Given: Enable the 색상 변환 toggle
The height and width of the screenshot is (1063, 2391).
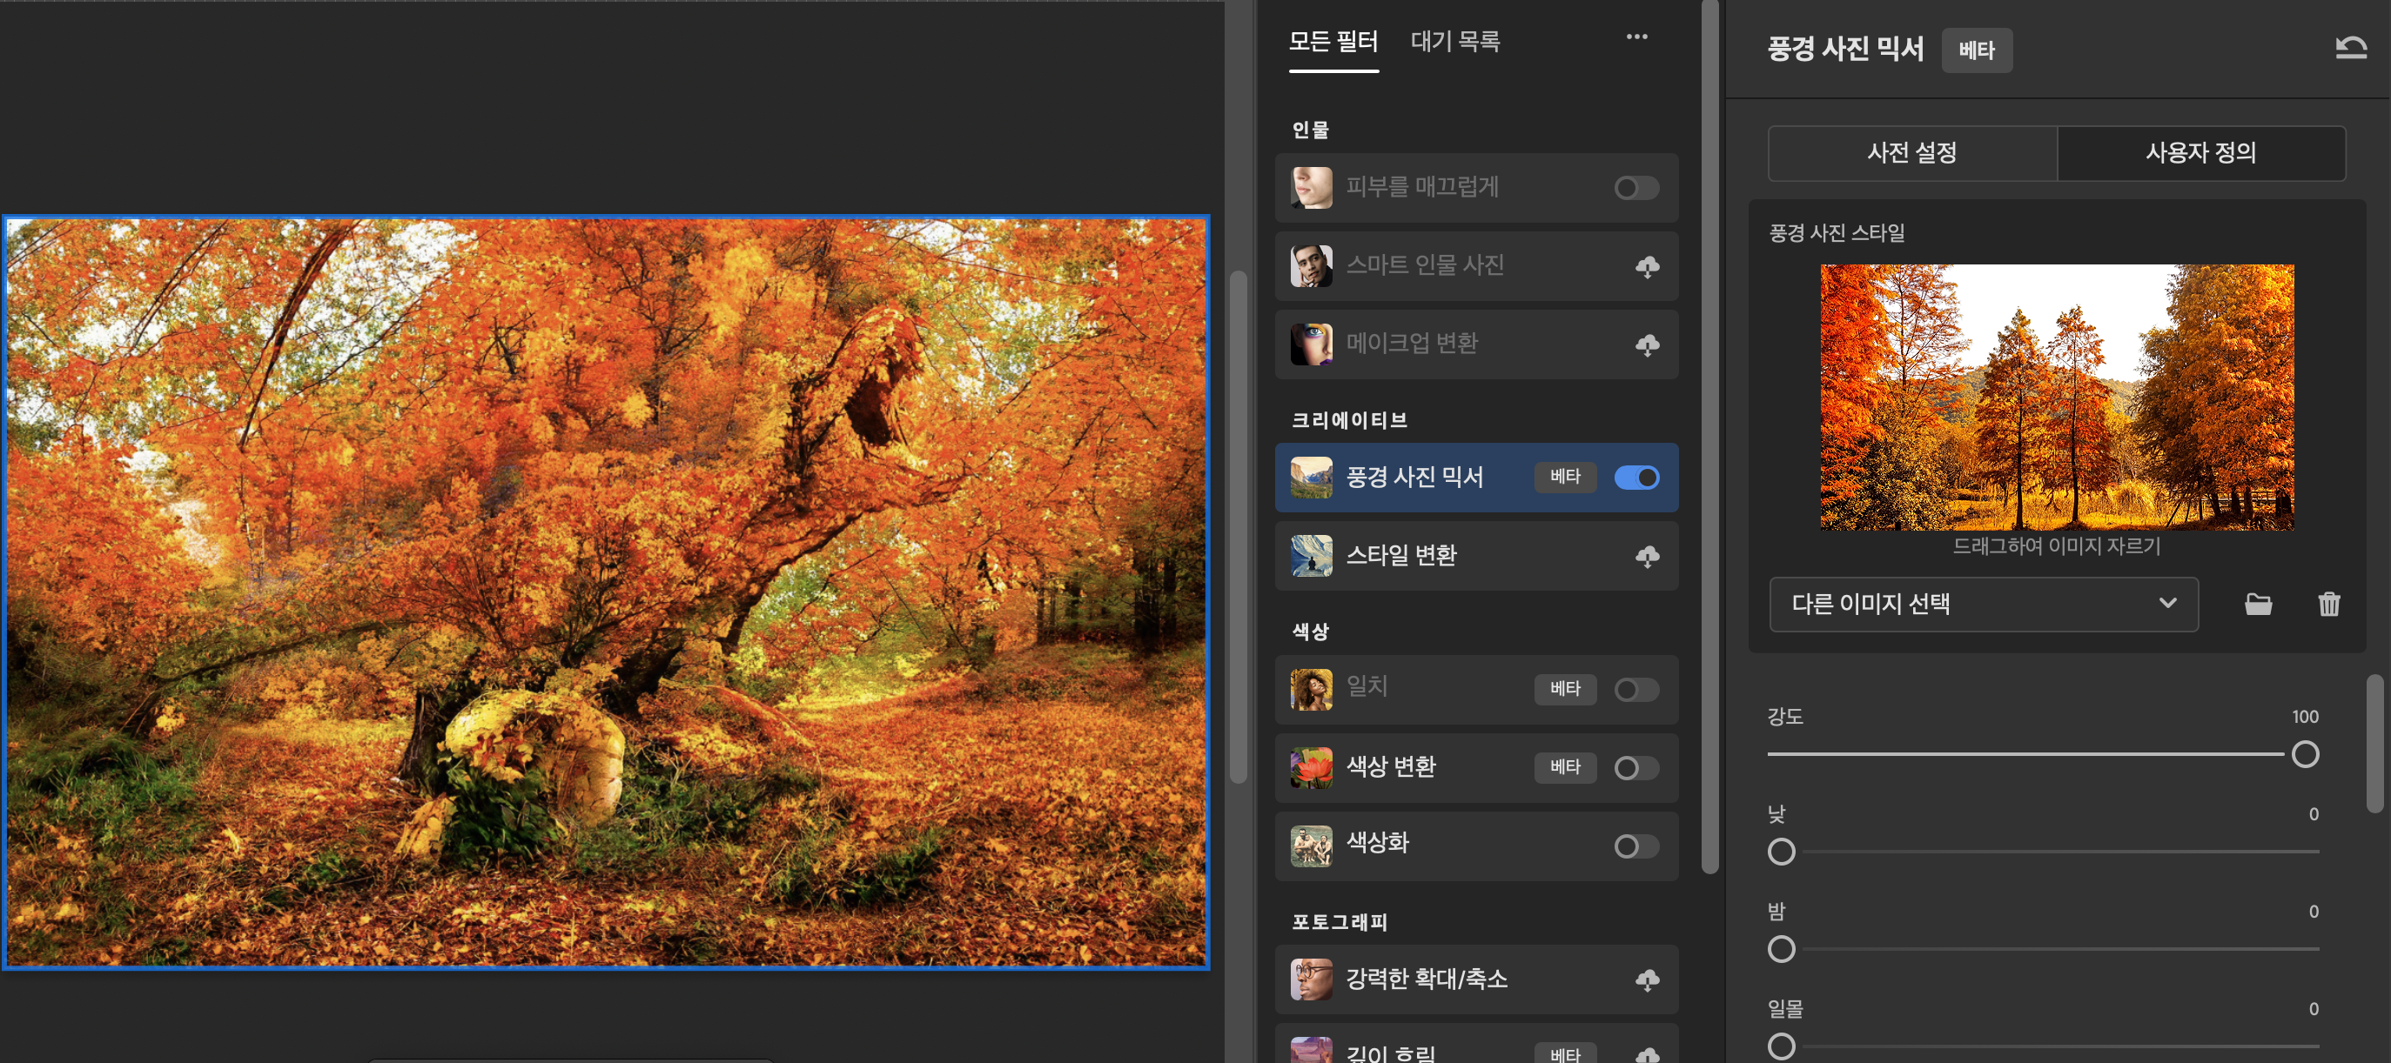Looking at the screenshot, I should click(x=1636, y=768).
